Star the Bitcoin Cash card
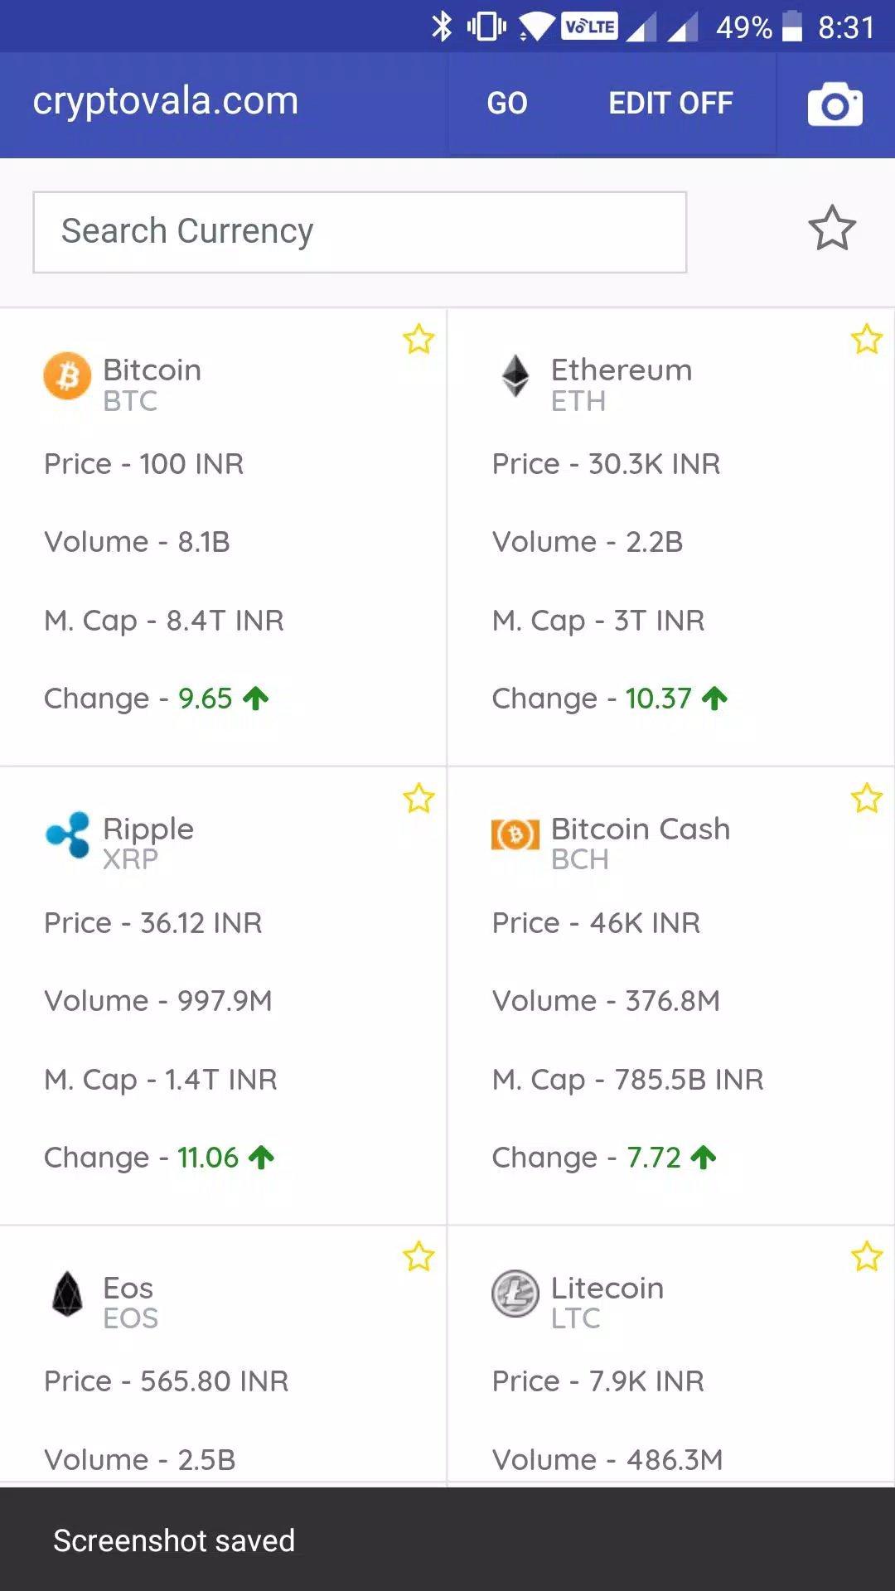The width and height of the screenshot is (895, 1591). click(x=867, y=798)
